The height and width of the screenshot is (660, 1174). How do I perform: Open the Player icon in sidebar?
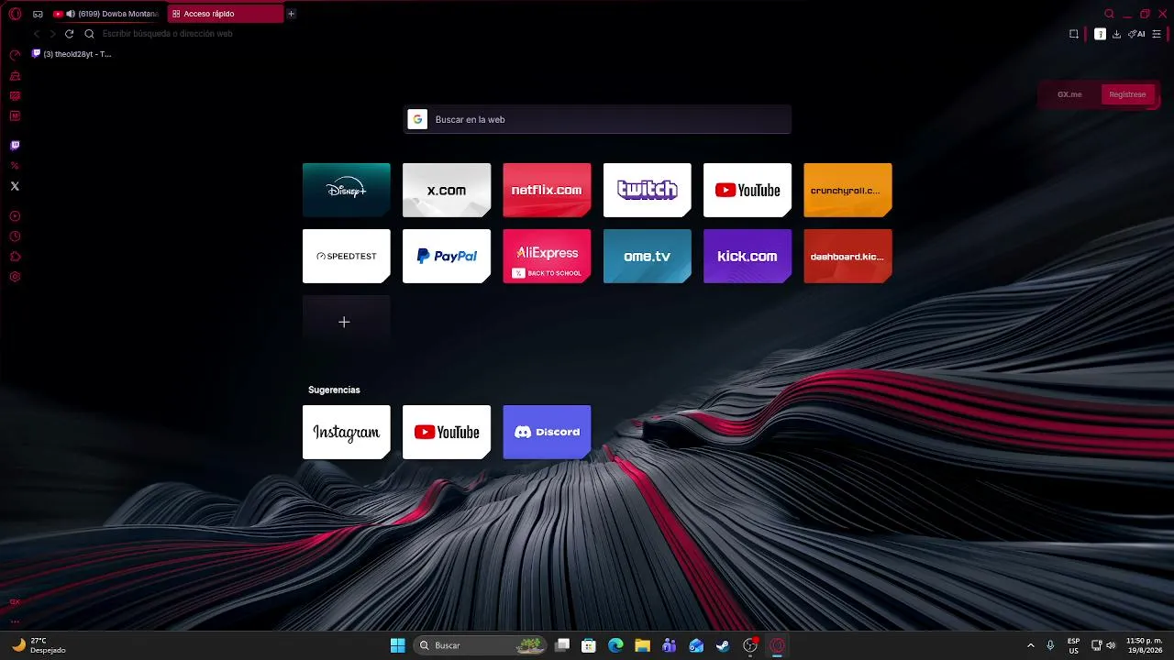(x=15, y=216)
